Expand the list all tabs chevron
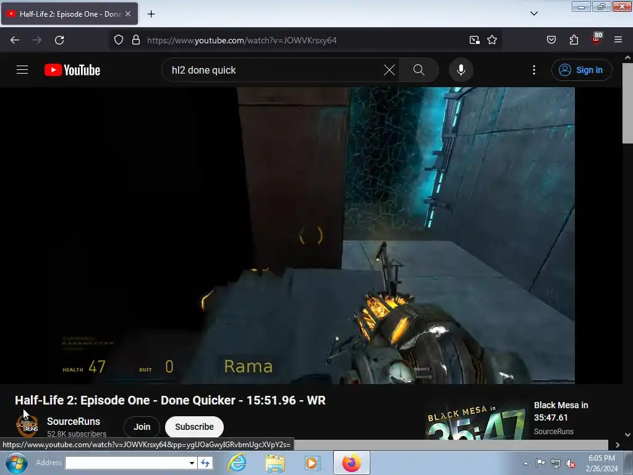 click(x=533, y=14)
